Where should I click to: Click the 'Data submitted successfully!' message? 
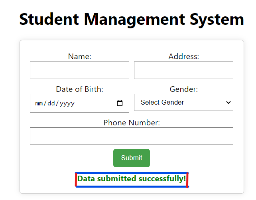[x=131, y=179]
